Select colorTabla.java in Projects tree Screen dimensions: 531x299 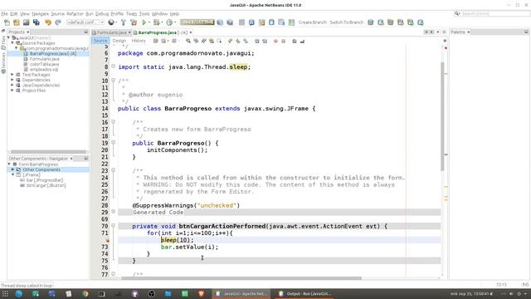pyautogui.click(x=44, y=64)
